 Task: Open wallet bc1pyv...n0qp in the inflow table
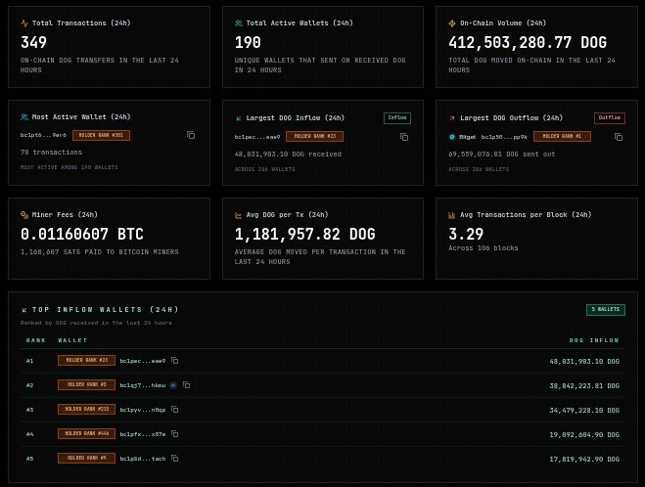click(x=142, y=410)
